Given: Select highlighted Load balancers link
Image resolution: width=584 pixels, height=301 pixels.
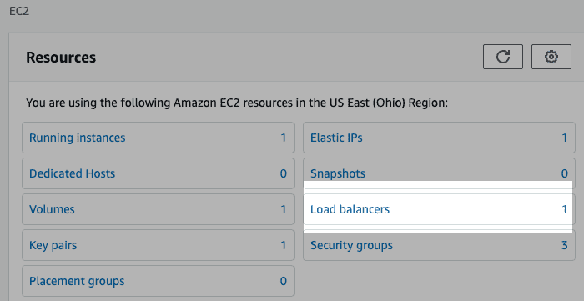Looking at the screenshot, I should coord(350,209).
